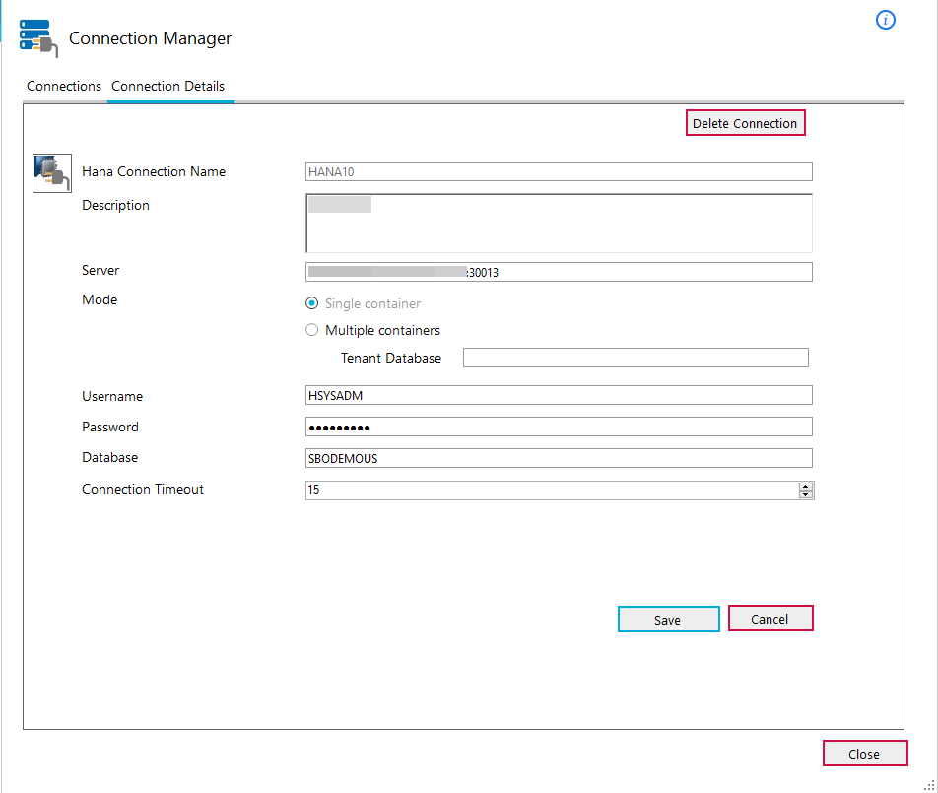938x793 pixels.
Task: Click the Connection Manager server icon
Action: pos(38,38)
